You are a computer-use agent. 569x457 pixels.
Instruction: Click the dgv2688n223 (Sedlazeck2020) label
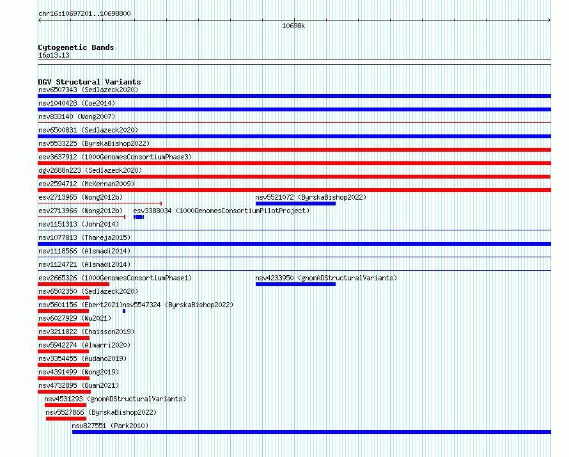click(90, 170)
